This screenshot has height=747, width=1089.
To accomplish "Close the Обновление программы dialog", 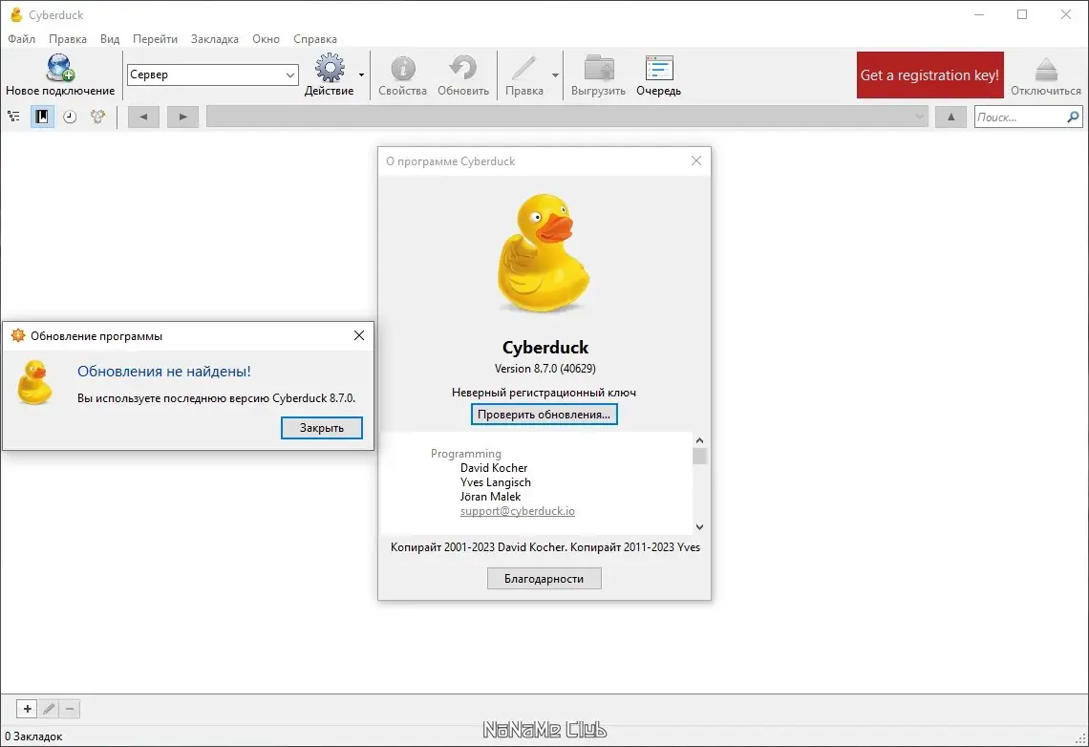I will click(359, 335).
